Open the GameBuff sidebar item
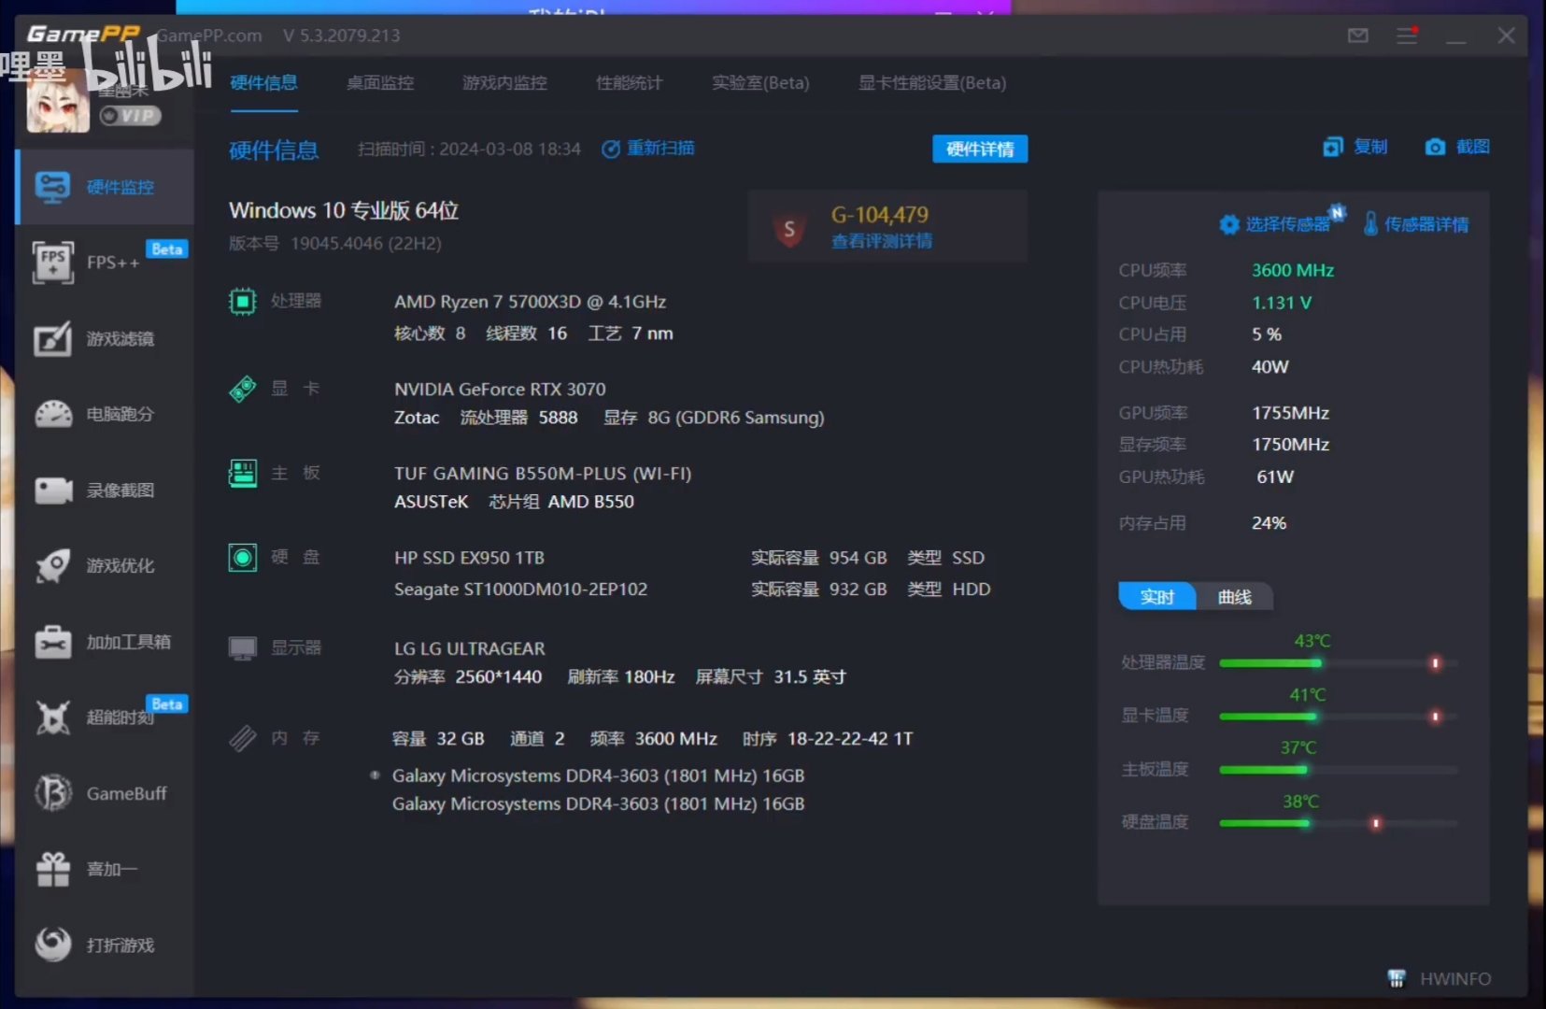The image size is (1546, 1009). (x=105, y=793)
